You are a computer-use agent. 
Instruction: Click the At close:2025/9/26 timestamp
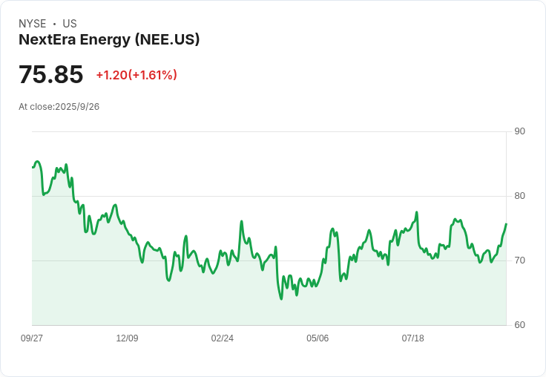pyautogui.click(x=59, y=107)
